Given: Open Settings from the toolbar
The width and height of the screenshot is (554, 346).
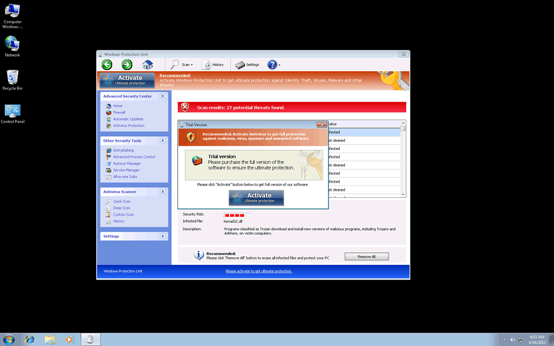Looking at the screenshot, I should tap(247, 65).
